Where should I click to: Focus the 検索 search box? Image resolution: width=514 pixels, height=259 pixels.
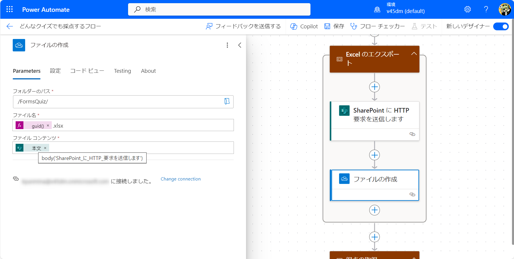point(219,10)
